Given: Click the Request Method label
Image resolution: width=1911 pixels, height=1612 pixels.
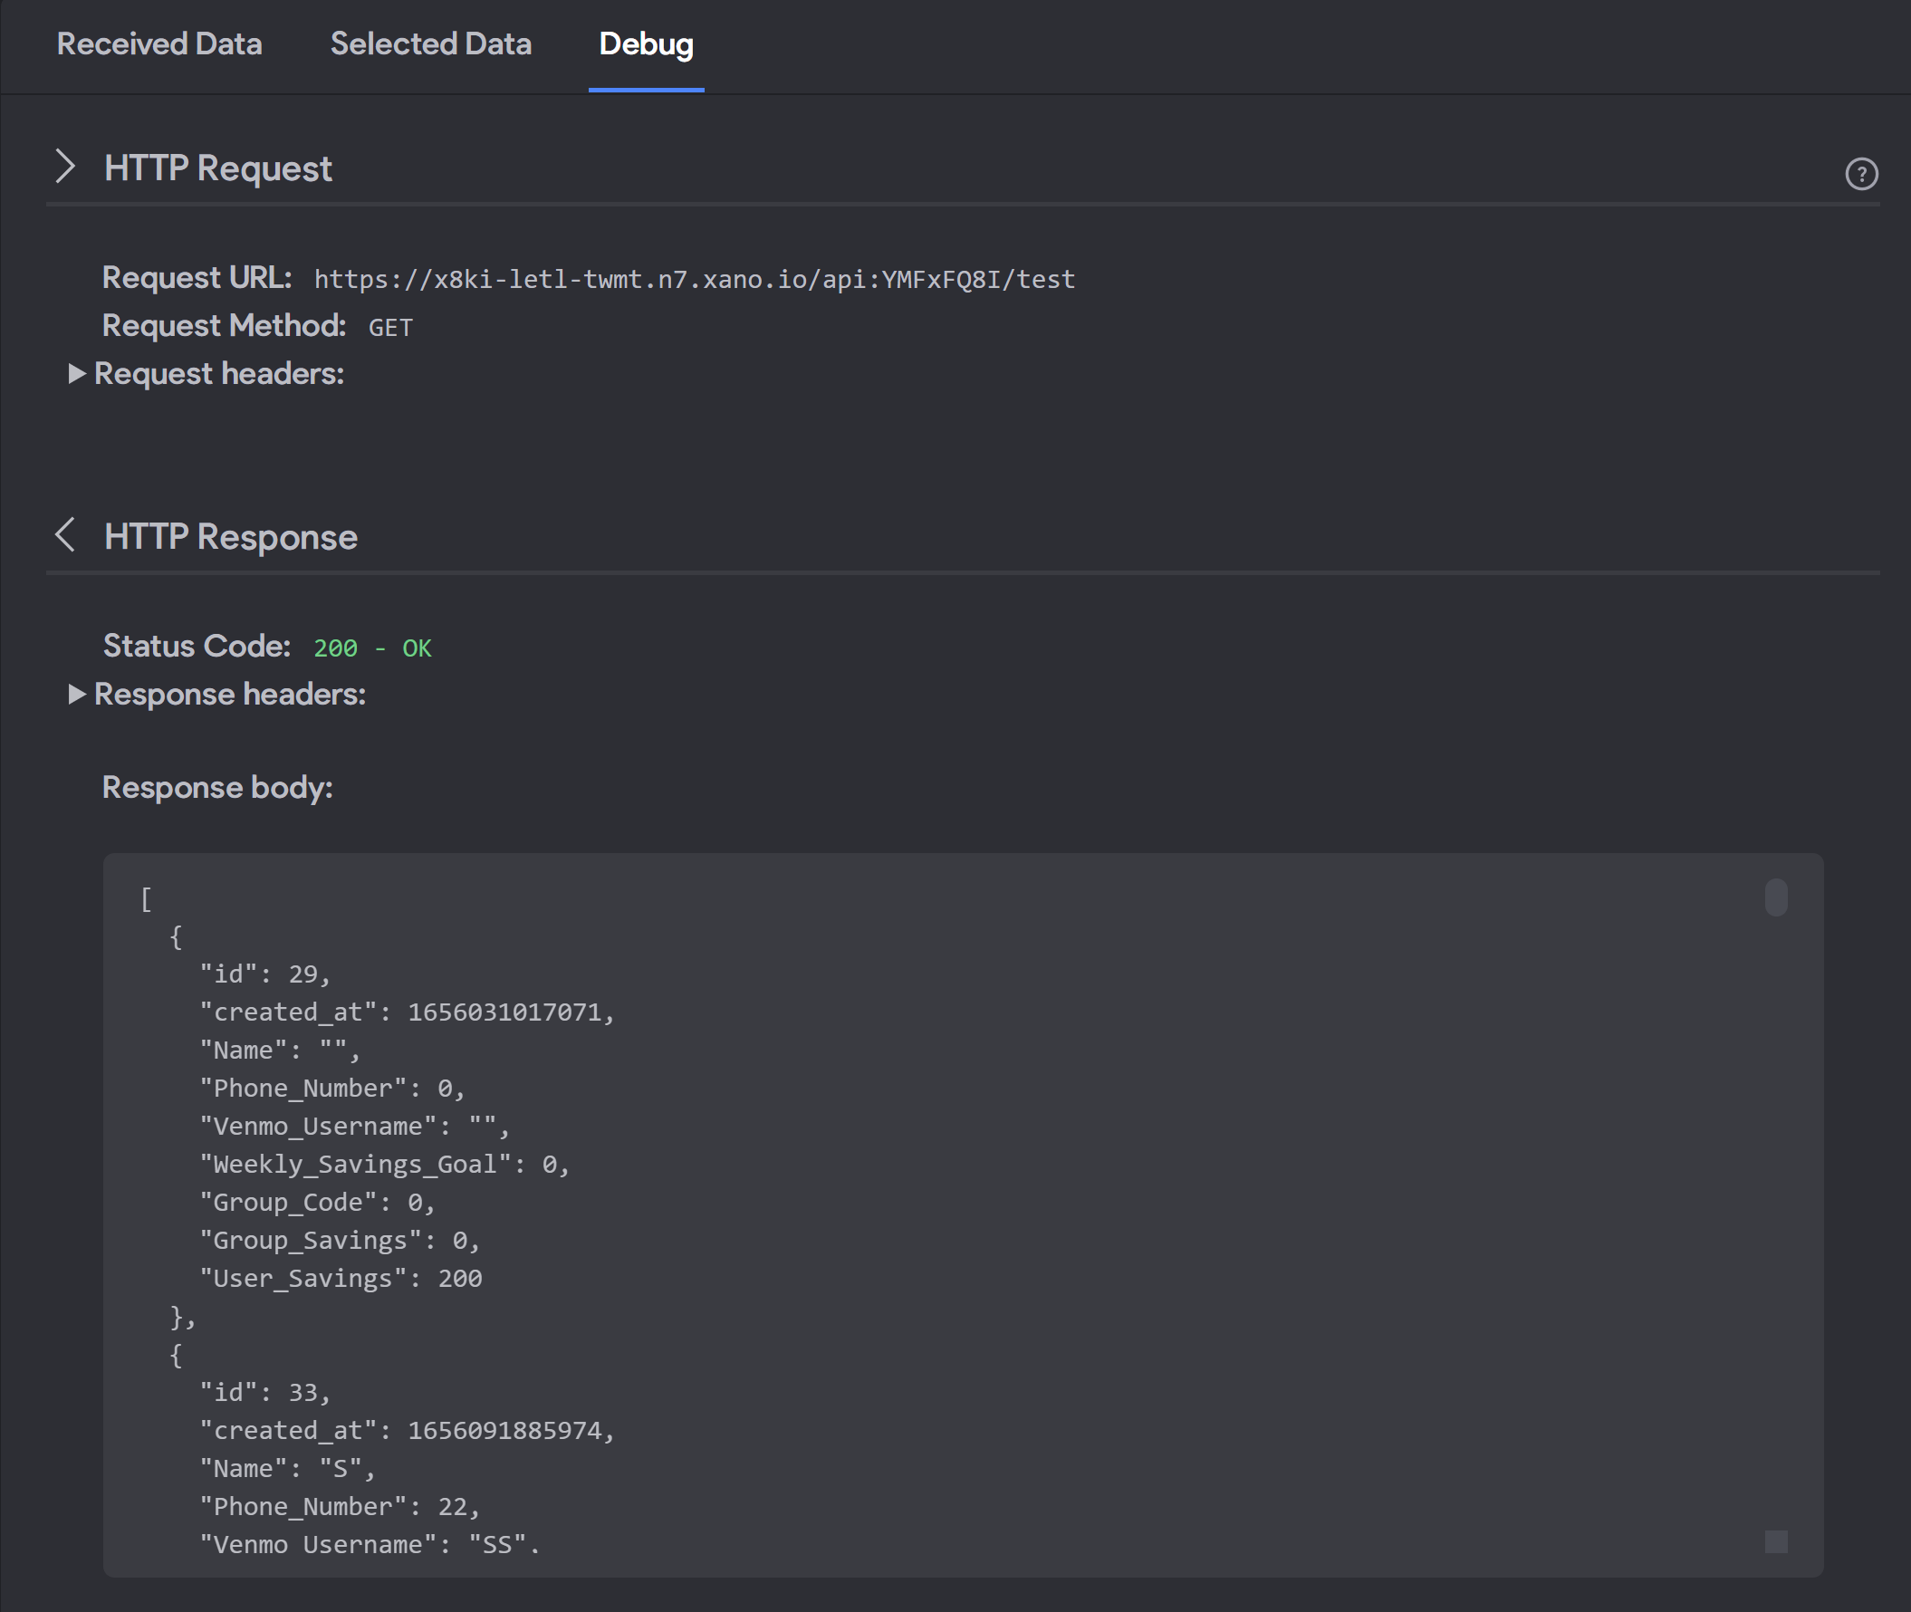Looking at the screenshot, I should (224, 325).
